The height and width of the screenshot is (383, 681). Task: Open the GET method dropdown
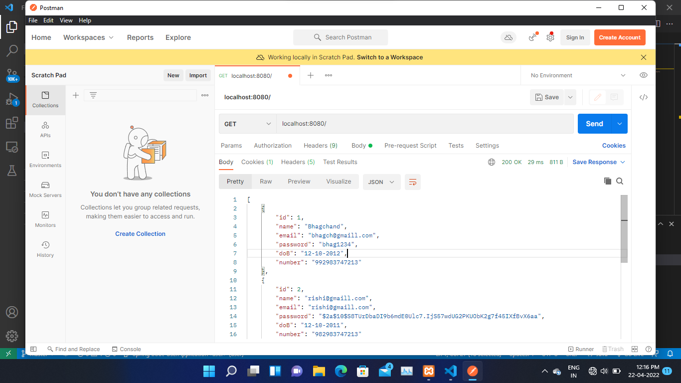(x=247, y=123)
